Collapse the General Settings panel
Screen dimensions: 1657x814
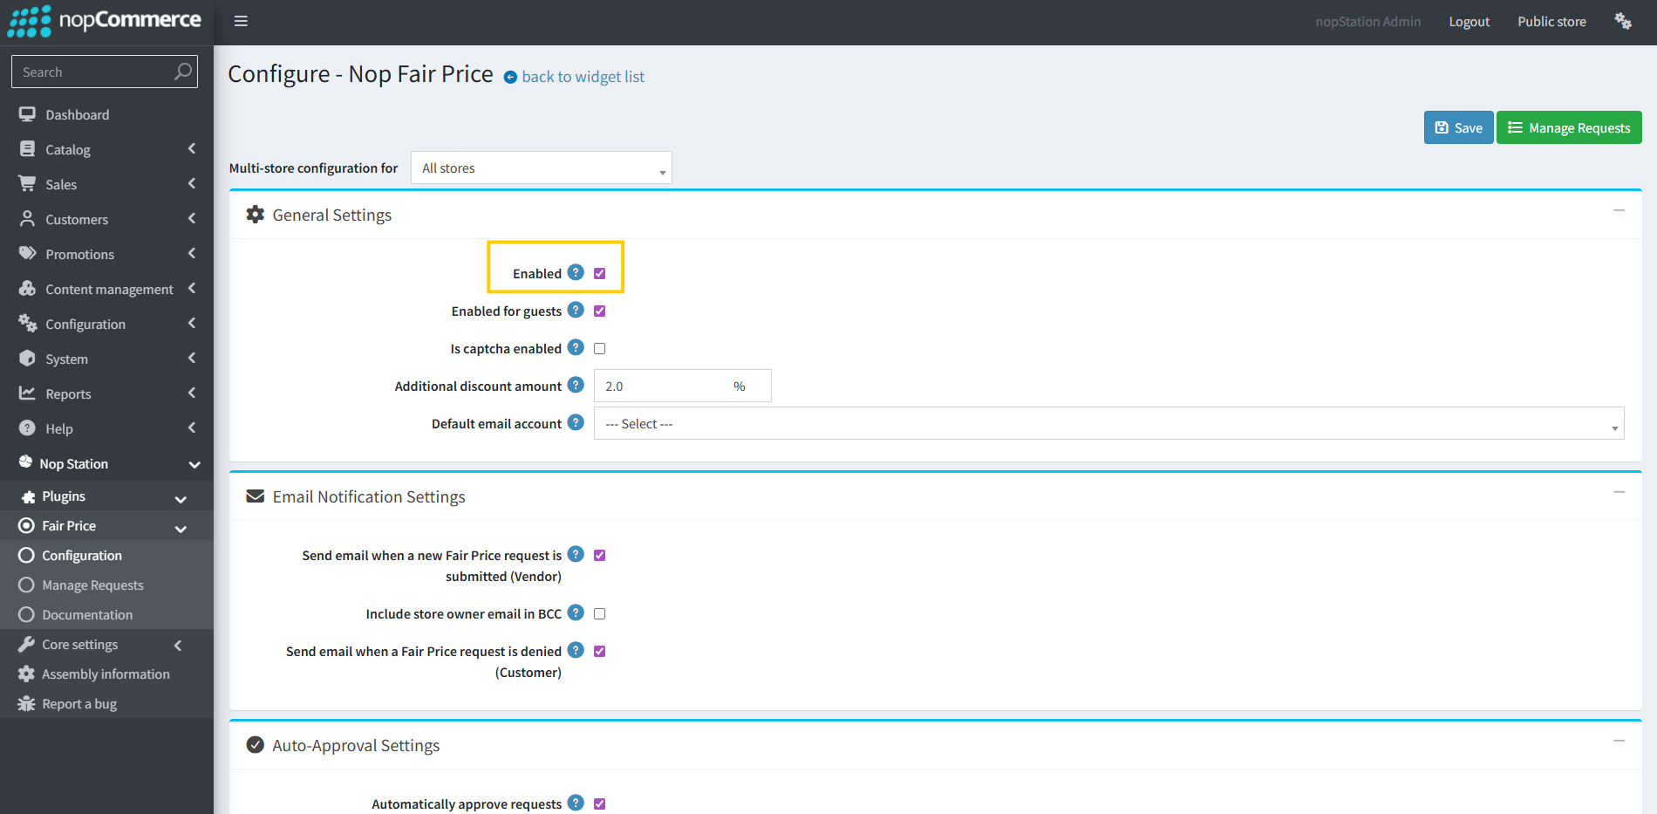(1619, 210)
